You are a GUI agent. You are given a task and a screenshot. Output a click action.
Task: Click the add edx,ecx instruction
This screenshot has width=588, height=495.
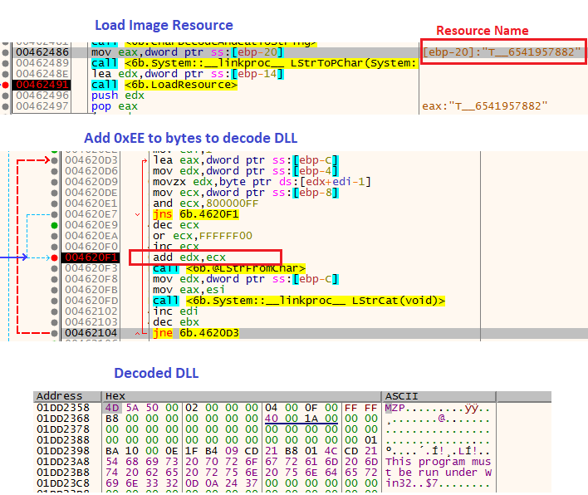pyautogui.click(x=189, y=257)
